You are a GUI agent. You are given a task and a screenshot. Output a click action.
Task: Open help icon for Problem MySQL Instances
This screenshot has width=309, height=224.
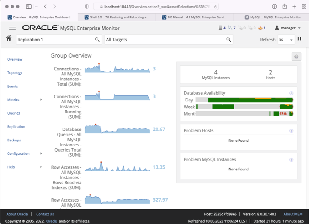coord(291,160)
